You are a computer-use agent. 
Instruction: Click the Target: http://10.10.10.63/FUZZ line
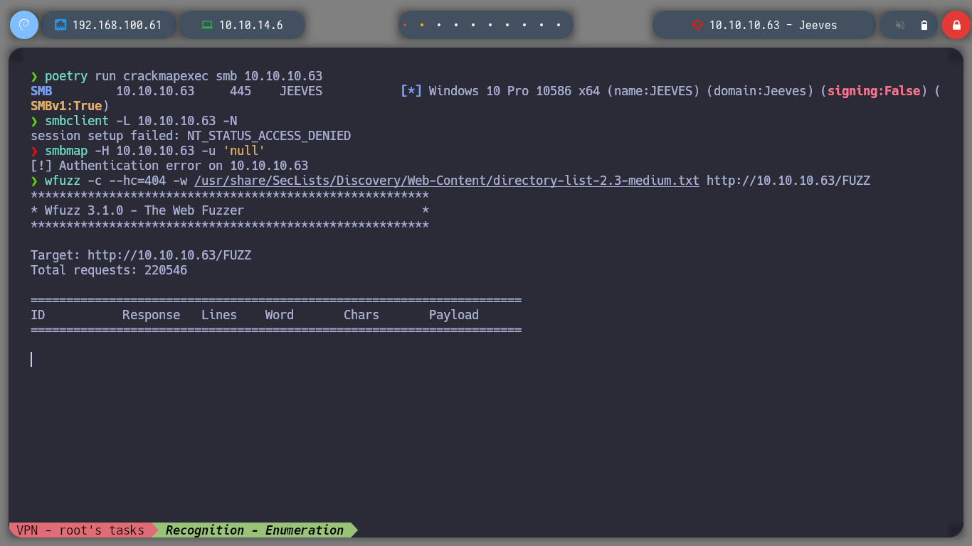[x=141, y=255]
